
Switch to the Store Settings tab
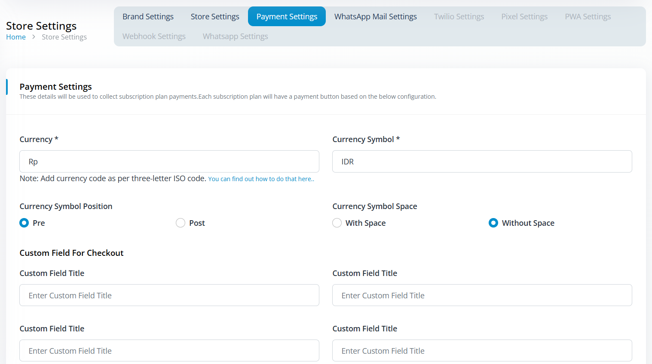pyautogui.click(x=215, y=16)
